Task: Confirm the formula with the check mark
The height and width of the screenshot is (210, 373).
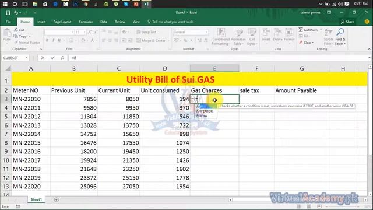Action: tap(52, 58)
